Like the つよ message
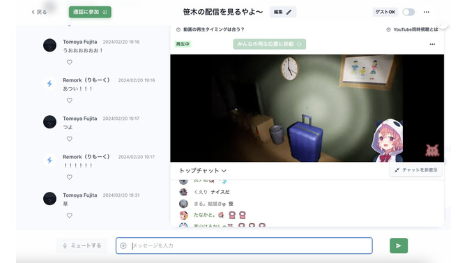Viewport: 467px width, 263px height. (70, 139)
